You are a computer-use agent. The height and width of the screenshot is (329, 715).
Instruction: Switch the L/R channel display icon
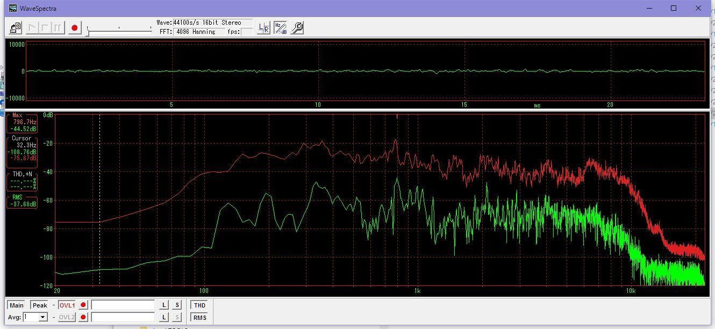pyautogui.click(x=263, y=27)
